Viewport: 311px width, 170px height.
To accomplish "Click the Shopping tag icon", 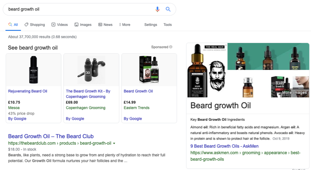I will pyautogui.click(x=26, y=25).
